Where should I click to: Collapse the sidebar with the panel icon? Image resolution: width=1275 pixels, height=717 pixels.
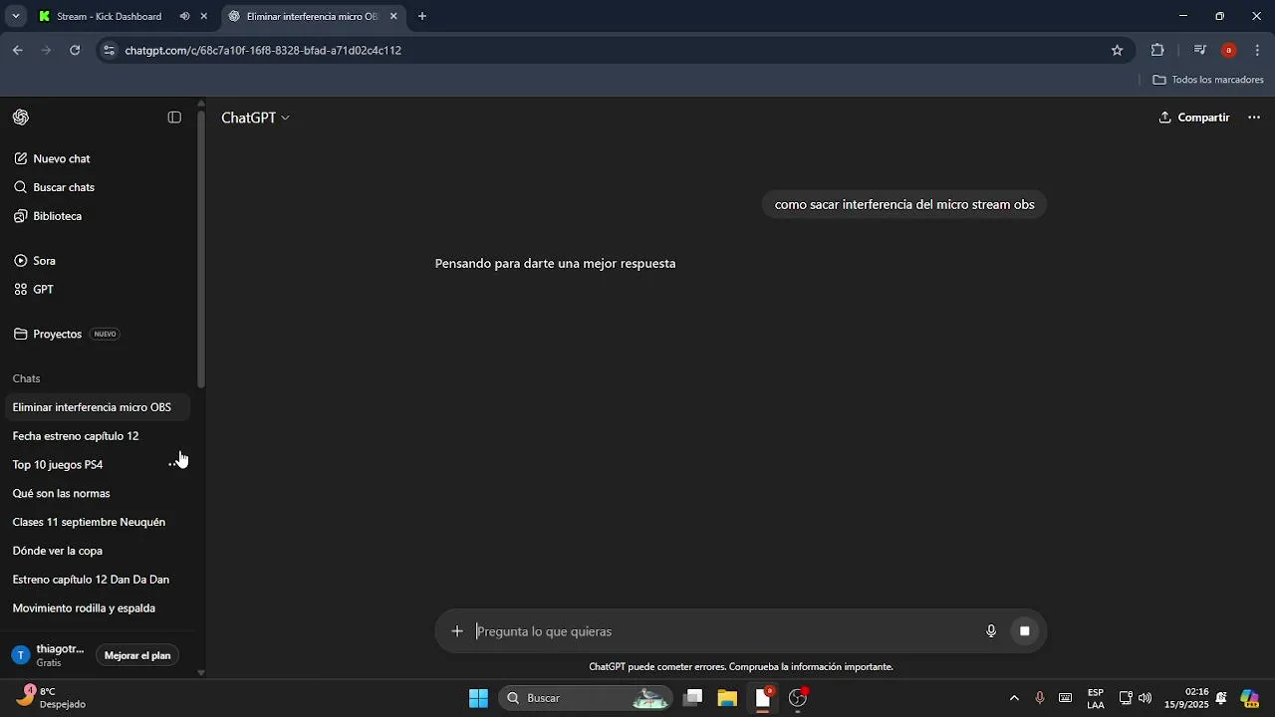pos(174,118)
